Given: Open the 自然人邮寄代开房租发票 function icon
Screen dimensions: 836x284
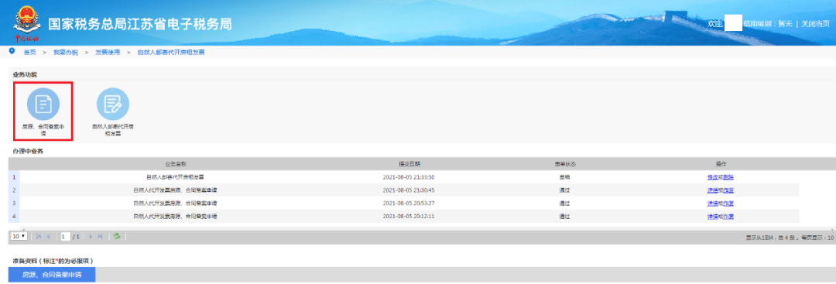Looking at the screenshot, I should (x=112, y=104).
